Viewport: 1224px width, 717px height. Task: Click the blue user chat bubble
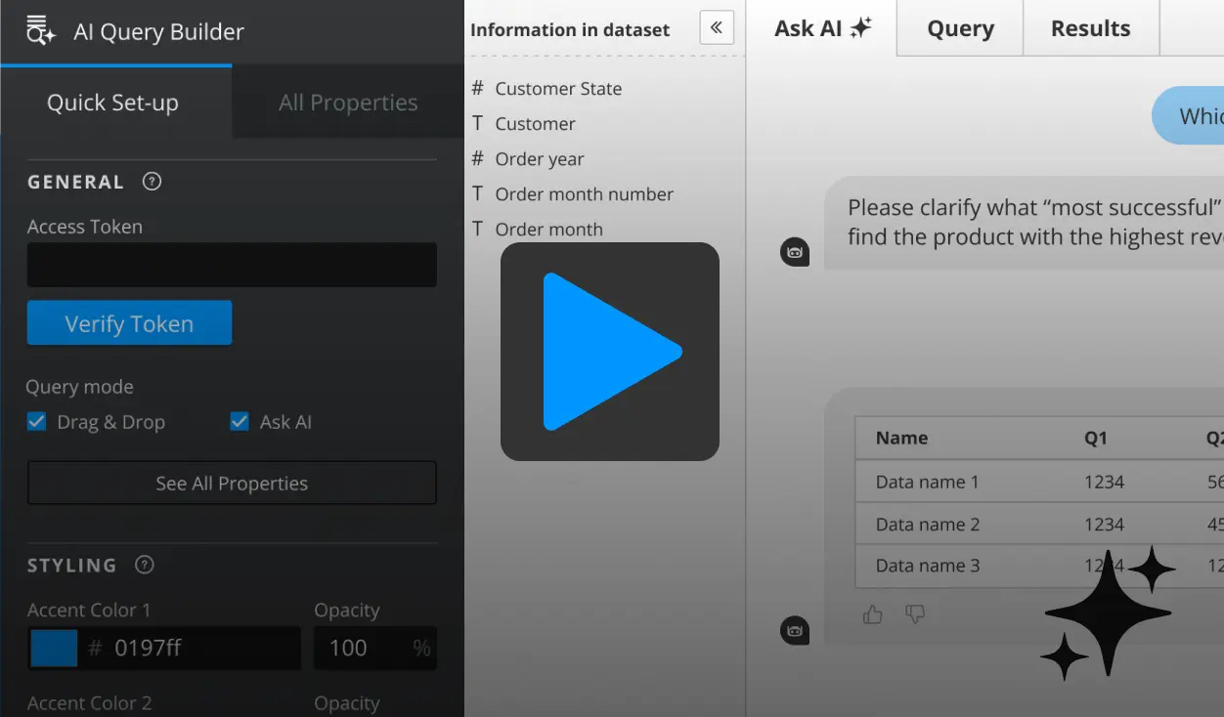coord(1188,116)
